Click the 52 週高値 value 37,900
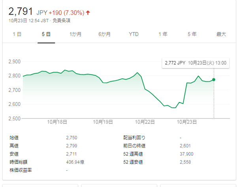Viewport: 237px width, 187px height. pyautogui.click(x=186, y=154)
